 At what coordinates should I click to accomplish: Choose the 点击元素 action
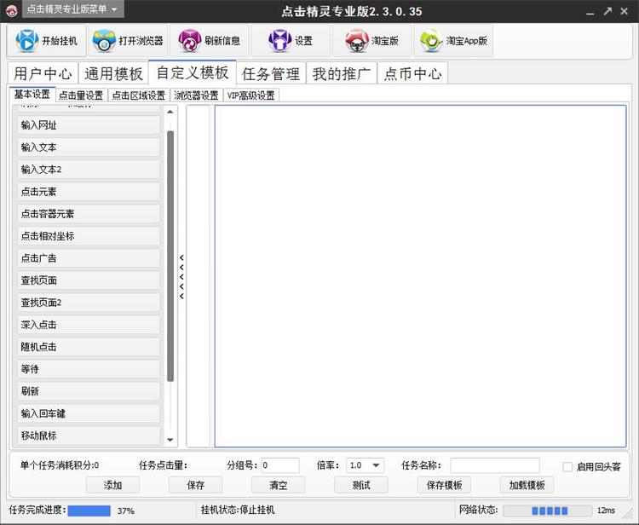(89, 191)
